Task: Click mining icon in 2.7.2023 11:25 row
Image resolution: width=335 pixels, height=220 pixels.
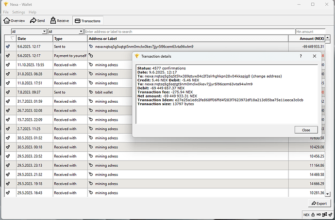Action: pos(91,128)
